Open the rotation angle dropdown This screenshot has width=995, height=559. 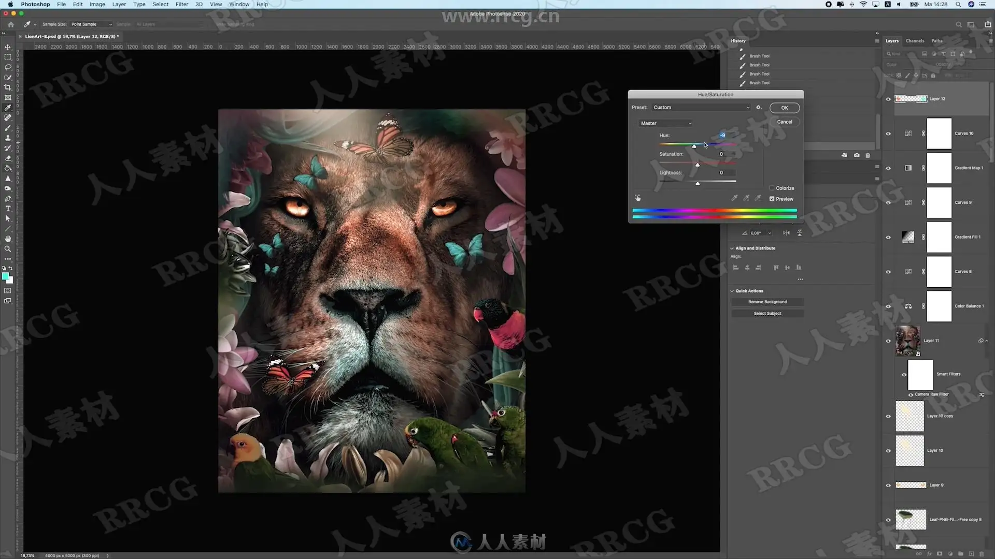[770, 233]
